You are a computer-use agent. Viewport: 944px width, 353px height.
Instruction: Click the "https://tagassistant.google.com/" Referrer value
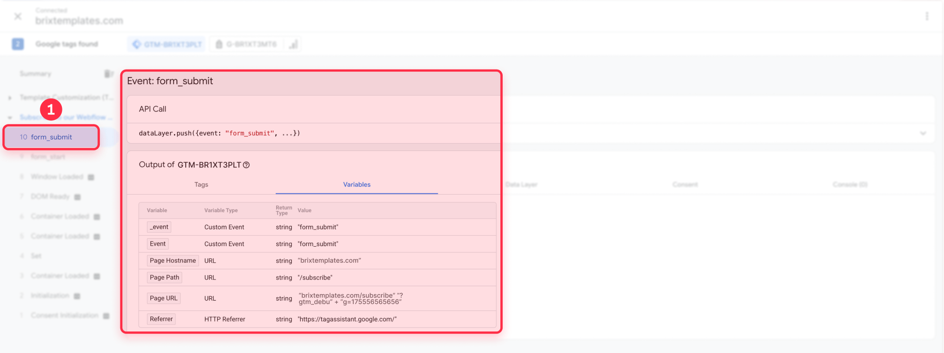pyautogui.click(x=347, y=319)
